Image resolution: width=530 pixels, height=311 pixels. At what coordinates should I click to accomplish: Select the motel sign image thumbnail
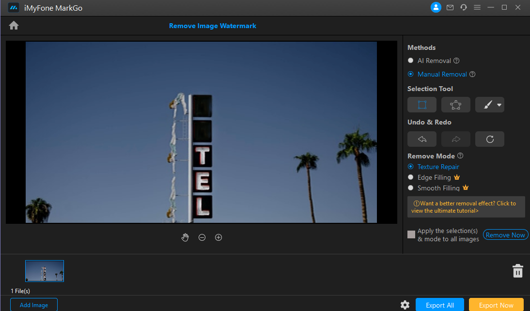pos(45,271)
